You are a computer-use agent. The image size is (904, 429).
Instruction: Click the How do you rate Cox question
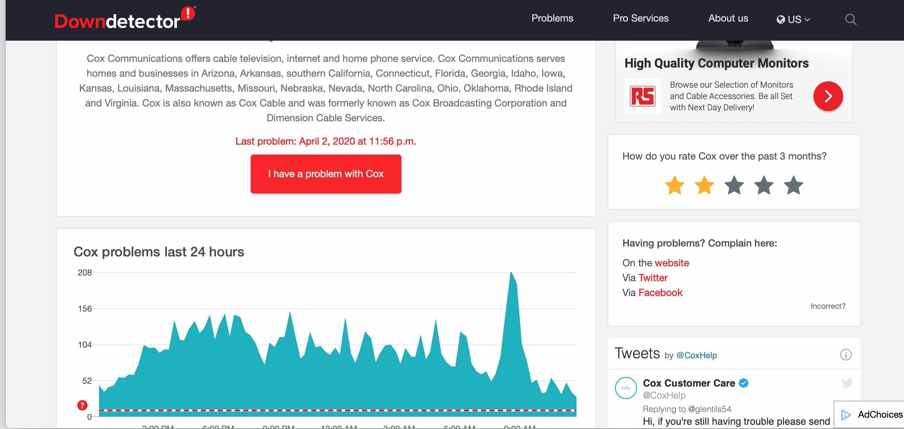coord(724,156)
